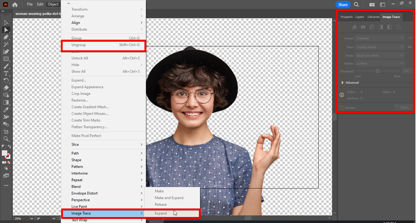
Task: Toggle the eye icon next to Tracing Result
Action: pos(410,47)
